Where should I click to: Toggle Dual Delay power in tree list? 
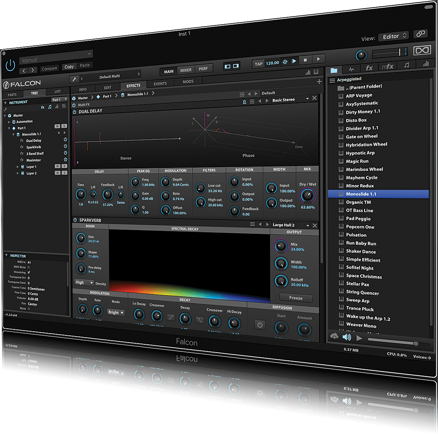65,139
